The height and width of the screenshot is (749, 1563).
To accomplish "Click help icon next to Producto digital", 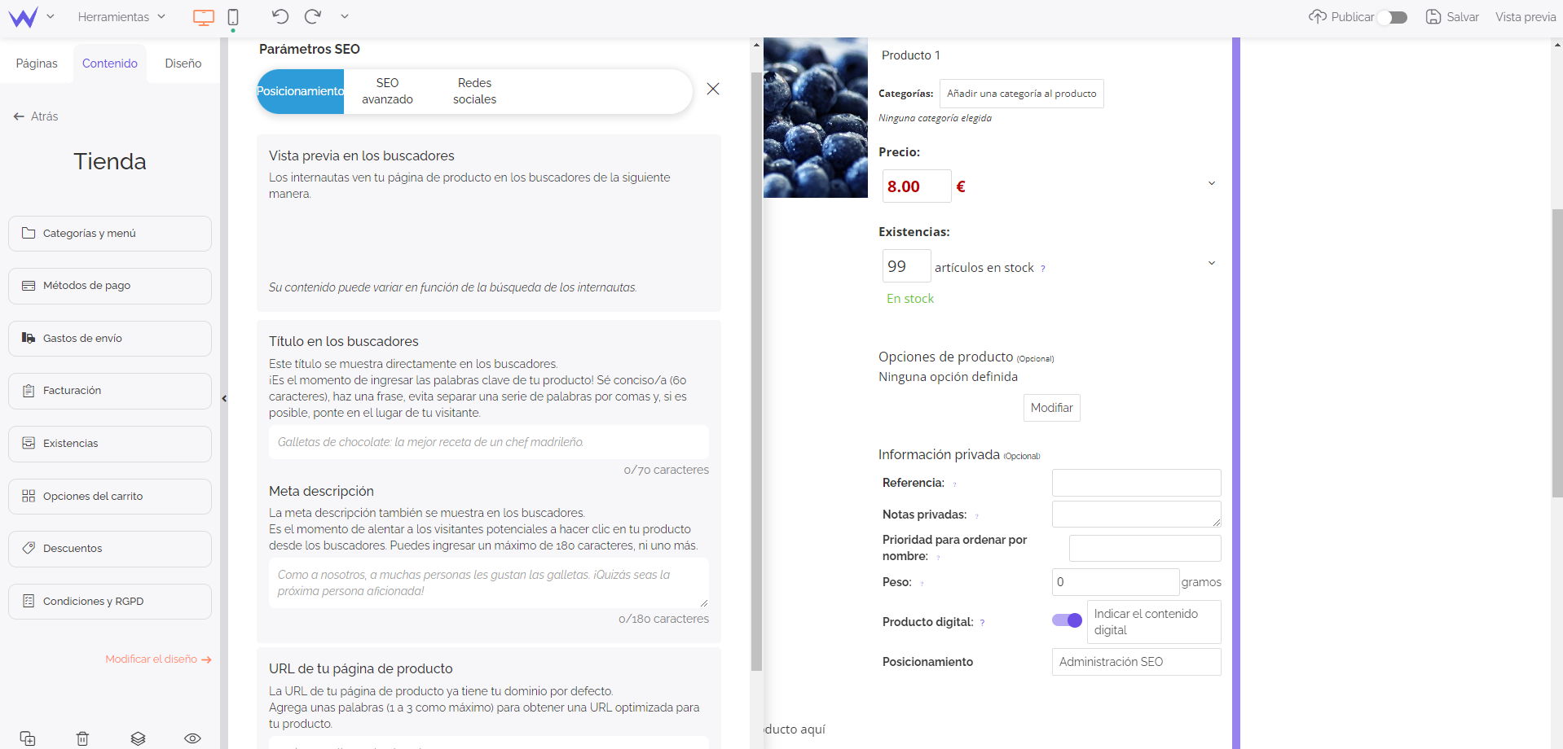I will tap(983, 623).
